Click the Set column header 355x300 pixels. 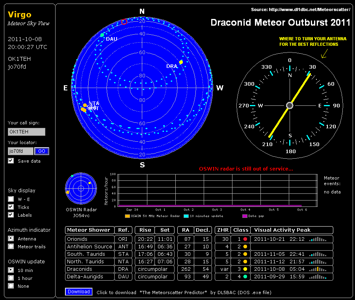[165, 230]
